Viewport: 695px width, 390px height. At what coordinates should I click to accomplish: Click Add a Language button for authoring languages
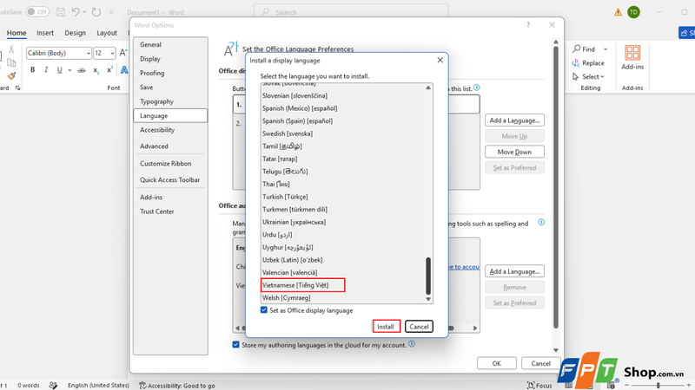[514, 271]
